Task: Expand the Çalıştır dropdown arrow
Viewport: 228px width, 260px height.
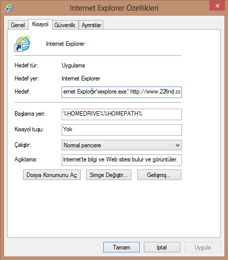Action: pyautogui.click(x=177, y=145)
